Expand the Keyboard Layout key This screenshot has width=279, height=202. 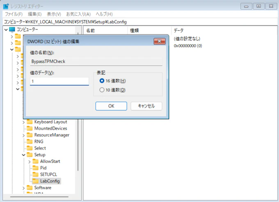pyautogui.click(x=23, y=122)
